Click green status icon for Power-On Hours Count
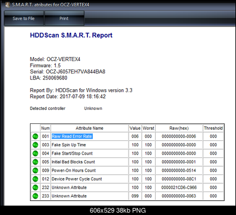 pos(35,170)
